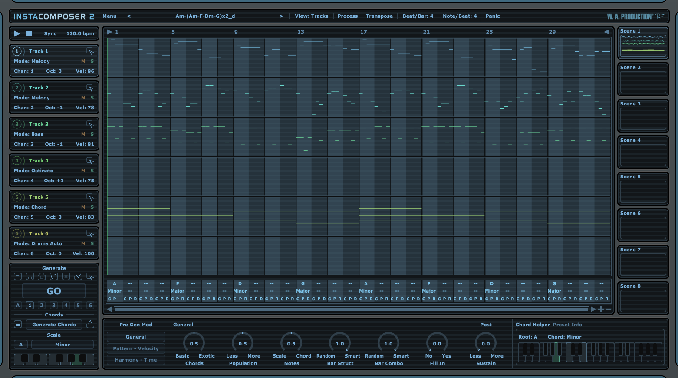The width and height of the screenshot is (678, 378).
Task: Select the General Pre Gen Mod tab
Action: [x=136, y=337]
